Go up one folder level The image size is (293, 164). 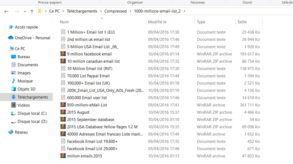[x=32, y=12]
